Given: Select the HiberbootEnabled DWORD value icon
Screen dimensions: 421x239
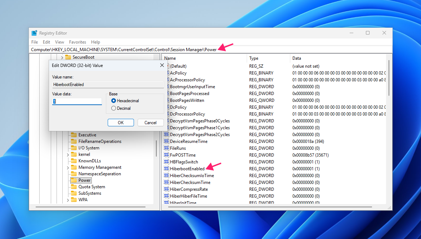Looking at the screenshot, I should click(x=166, y=168).
